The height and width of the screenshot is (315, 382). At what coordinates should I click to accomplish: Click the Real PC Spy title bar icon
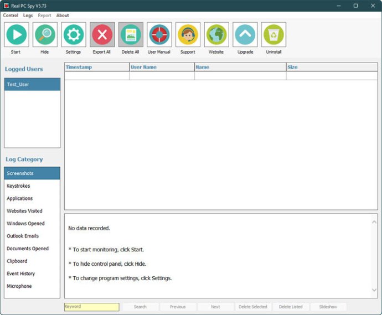click(x=6, y=6)
